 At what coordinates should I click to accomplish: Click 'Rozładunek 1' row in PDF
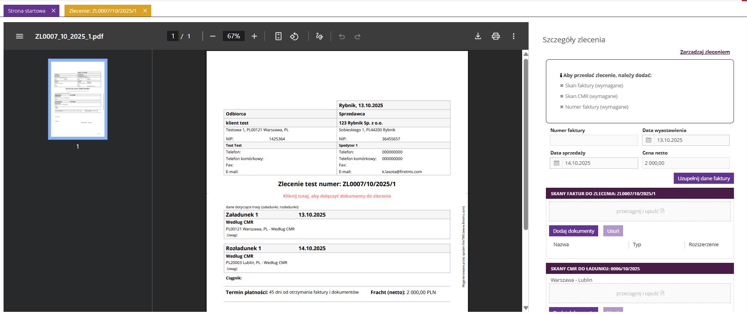pos(337,248)
